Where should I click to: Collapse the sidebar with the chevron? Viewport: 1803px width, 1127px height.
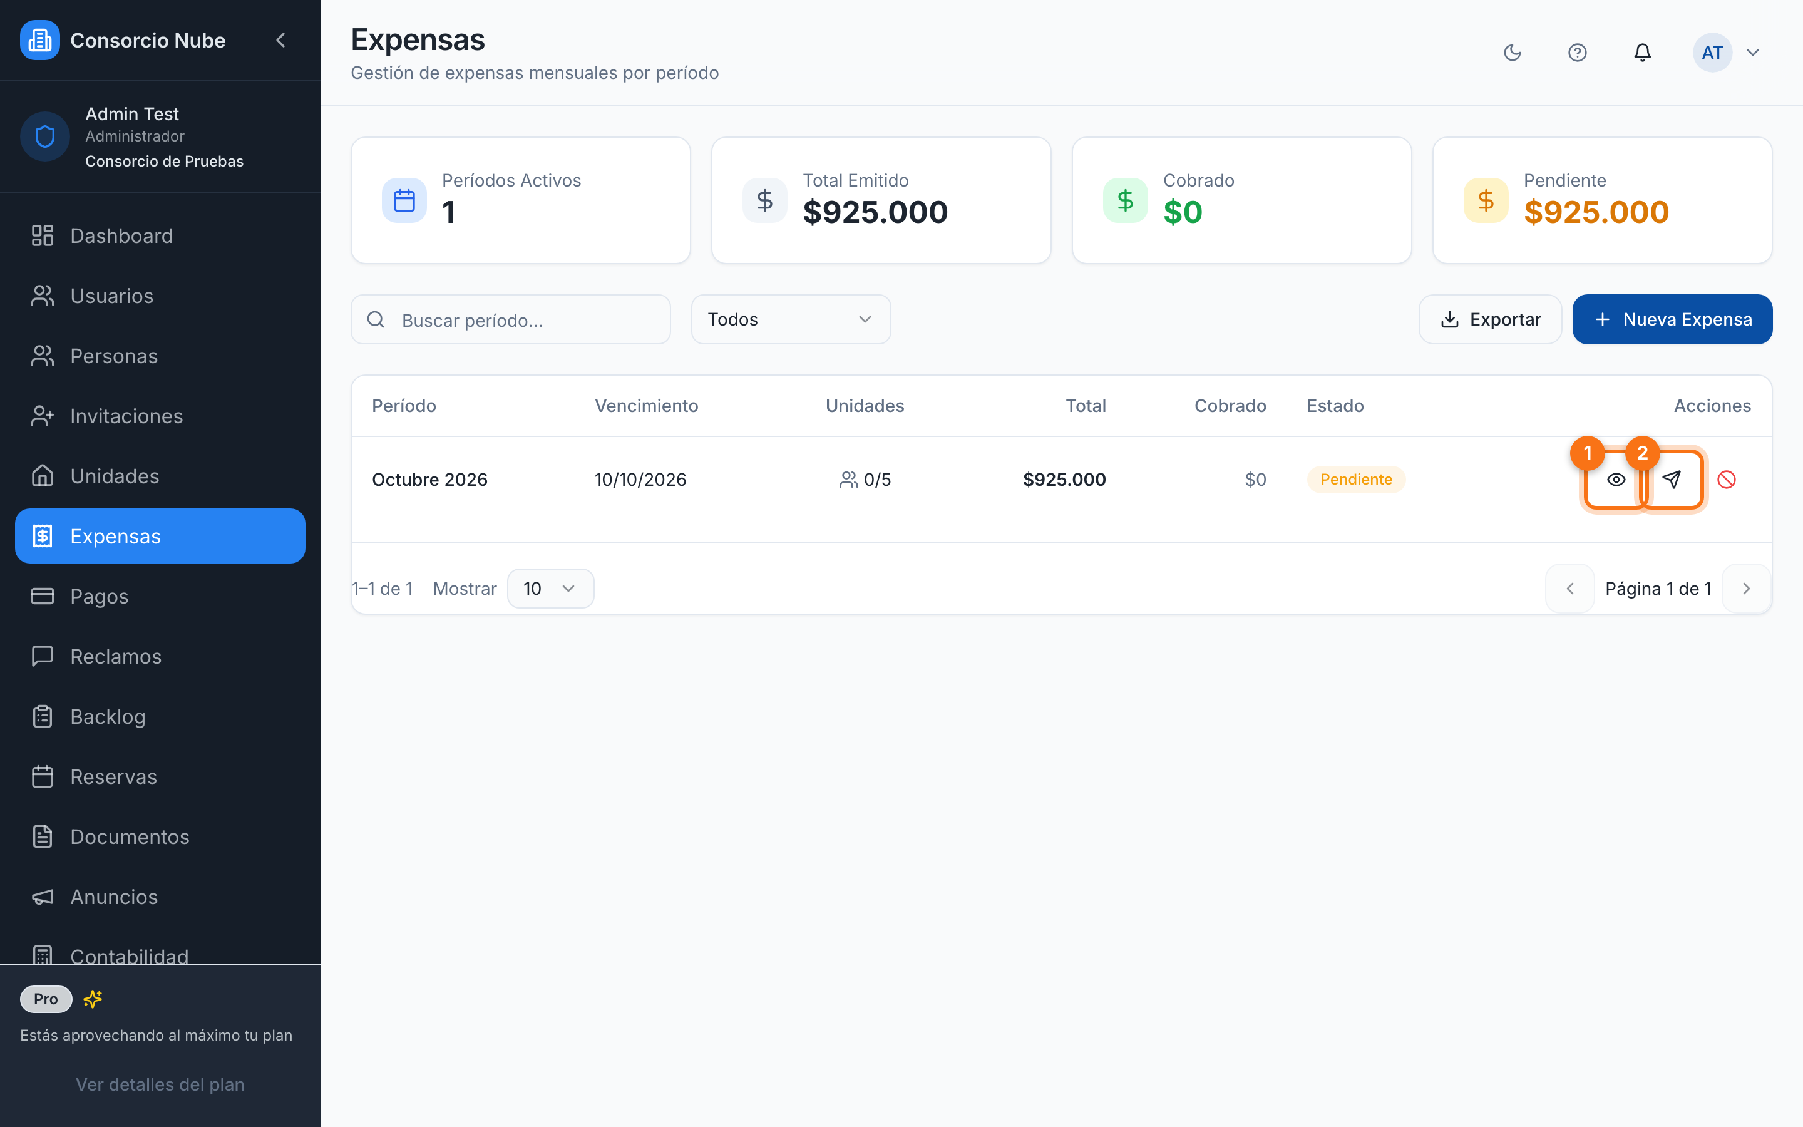(281, 40)
